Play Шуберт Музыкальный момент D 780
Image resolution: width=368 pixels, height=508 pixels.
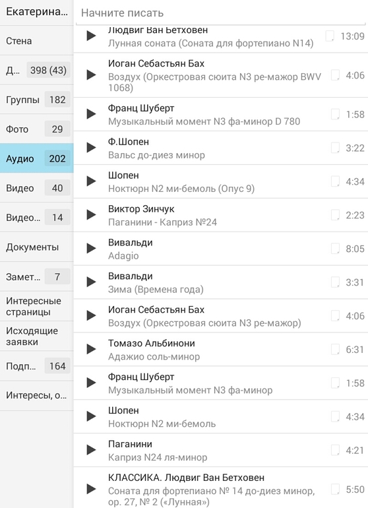(x=92, y=114)
